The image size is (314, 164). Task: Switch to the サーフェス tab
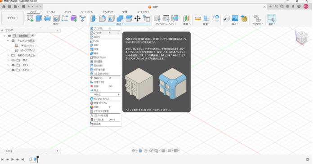coord(51,12)
